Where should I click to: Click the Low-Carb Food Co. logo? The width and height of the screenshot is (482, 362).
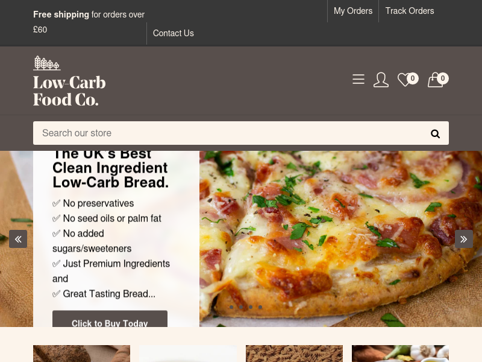pyautogui.click(x=69, y=81)
